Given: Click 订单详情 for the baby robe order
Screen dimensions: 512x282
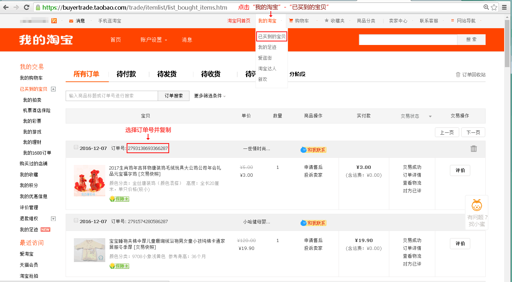Looking at the screenshot, I should [x=412, y=248].
